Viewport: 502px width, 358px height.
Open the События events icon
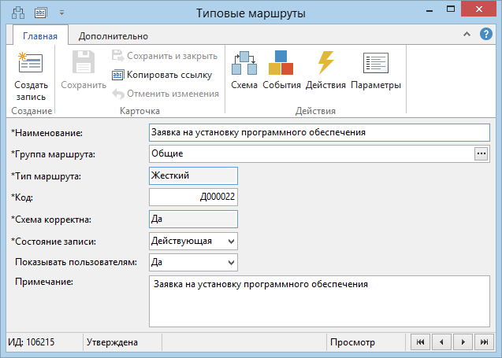point(281,63)
